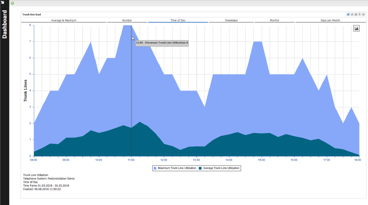Click the Trunk Line Utilization footer text
Screen dimensions: 368x205
tap(36, 175)
